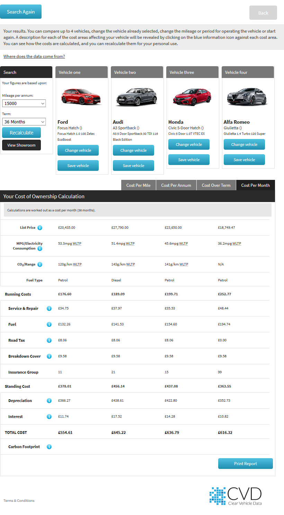
Task: Open the Terms & Conditions link
Action: coord(19,500)
